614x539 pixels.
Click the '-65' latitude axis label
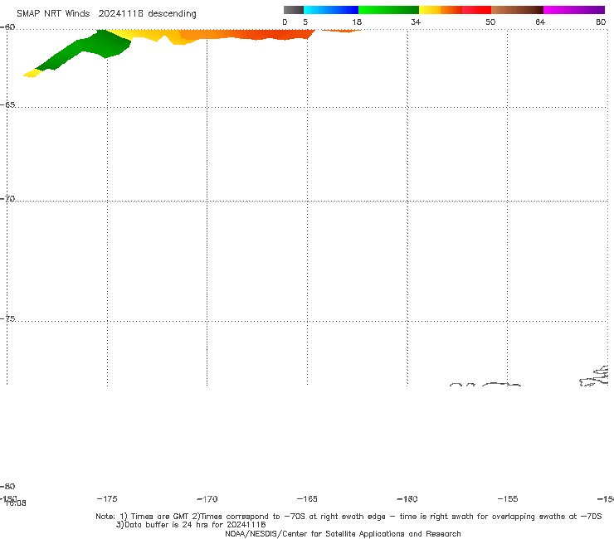pos(7,105)
